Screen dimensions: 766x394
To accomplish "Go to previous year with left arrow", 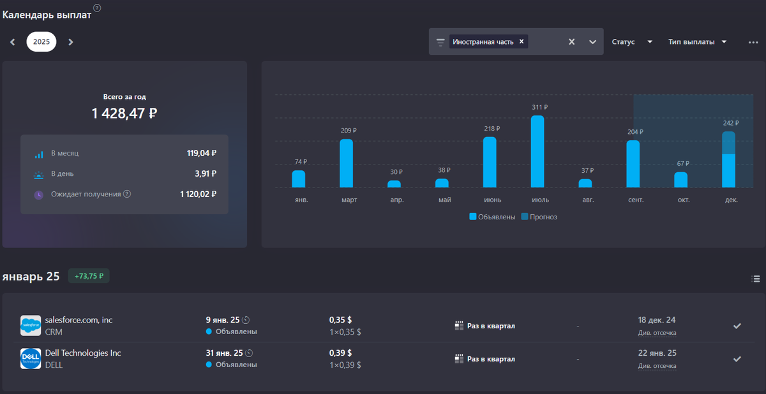I will tap(13, 42).
